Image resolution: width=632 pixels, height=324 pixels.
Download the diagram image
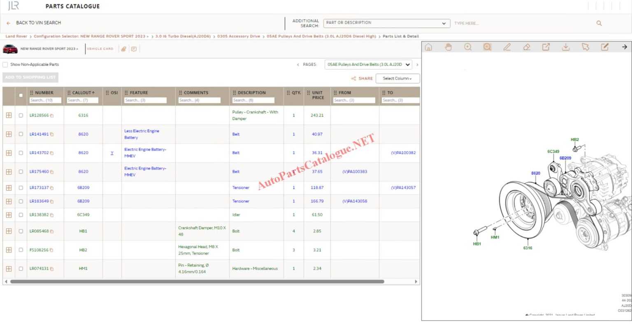566,47
